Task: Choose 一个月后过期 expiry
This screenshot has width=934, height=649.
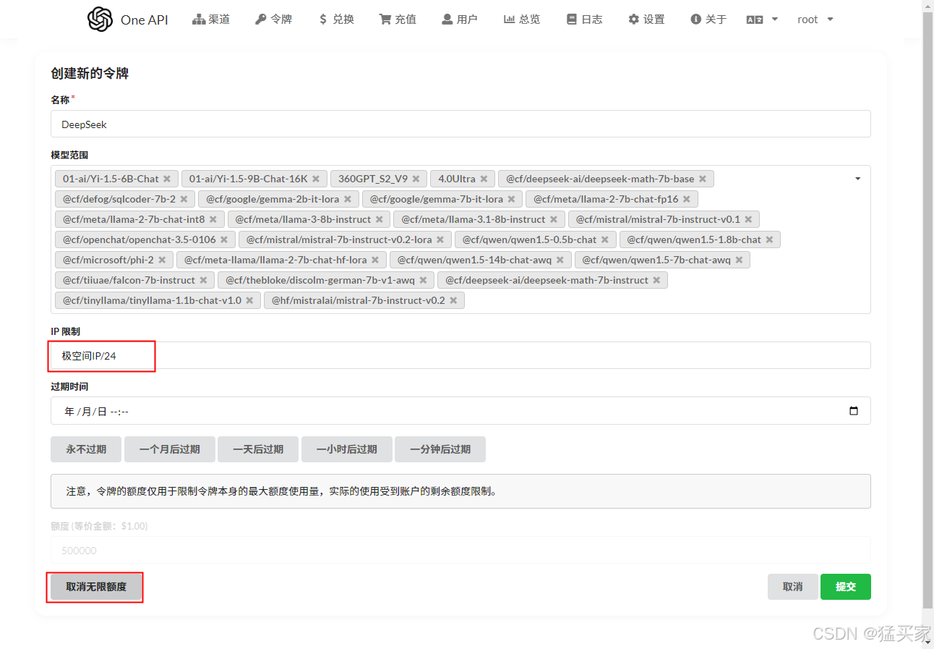Action: [x=170, y=449]
